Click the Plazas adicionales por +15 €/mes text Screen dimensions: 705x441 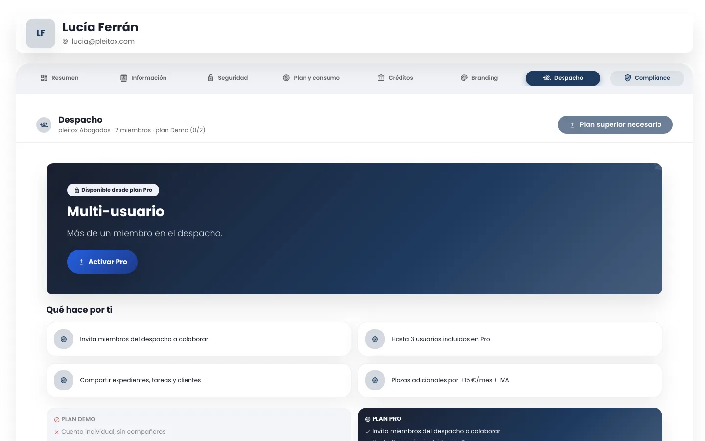450,380
